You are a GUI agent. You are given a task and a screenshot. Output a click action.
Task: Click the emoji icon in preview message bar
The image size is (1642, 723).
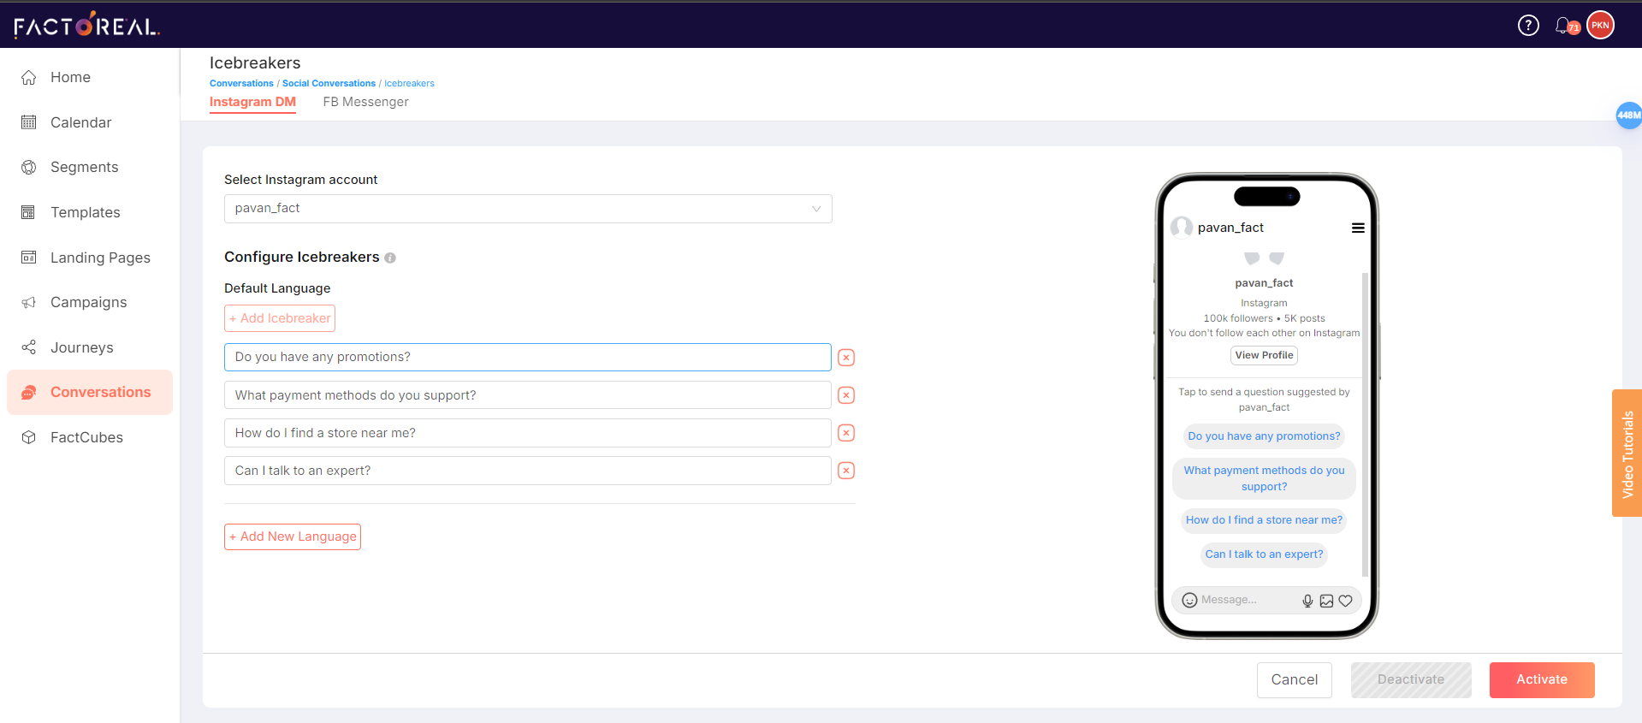point(1189,601)
